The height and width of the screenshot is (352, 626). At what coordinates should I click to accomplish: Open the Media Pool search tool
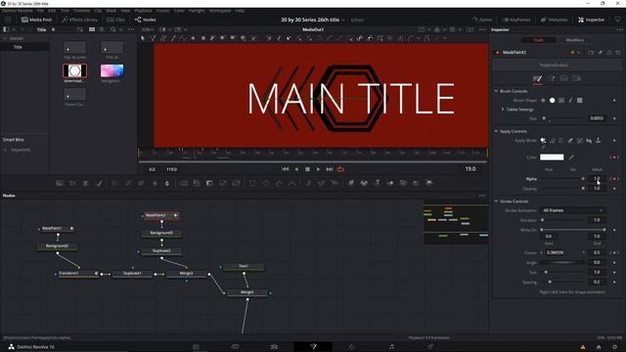tap(113, 29)
